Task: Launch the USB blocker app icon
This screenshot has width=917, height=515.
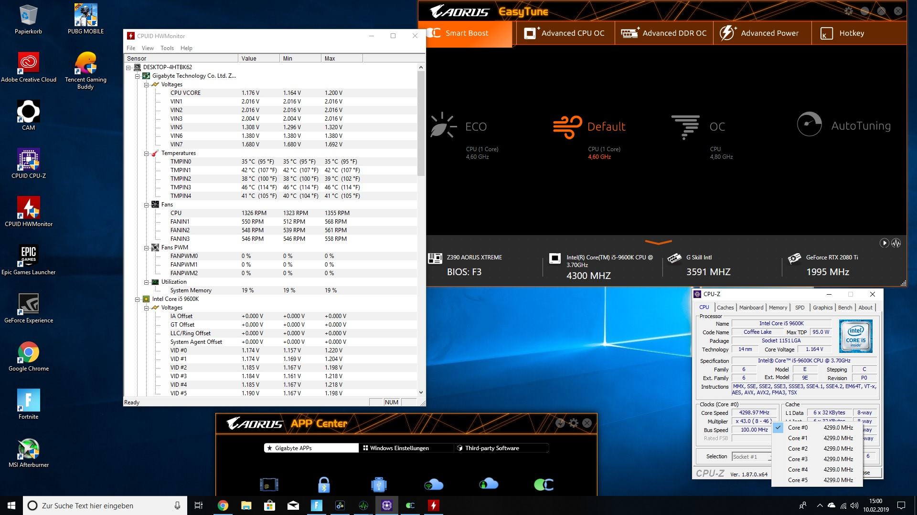Action: 379,485
